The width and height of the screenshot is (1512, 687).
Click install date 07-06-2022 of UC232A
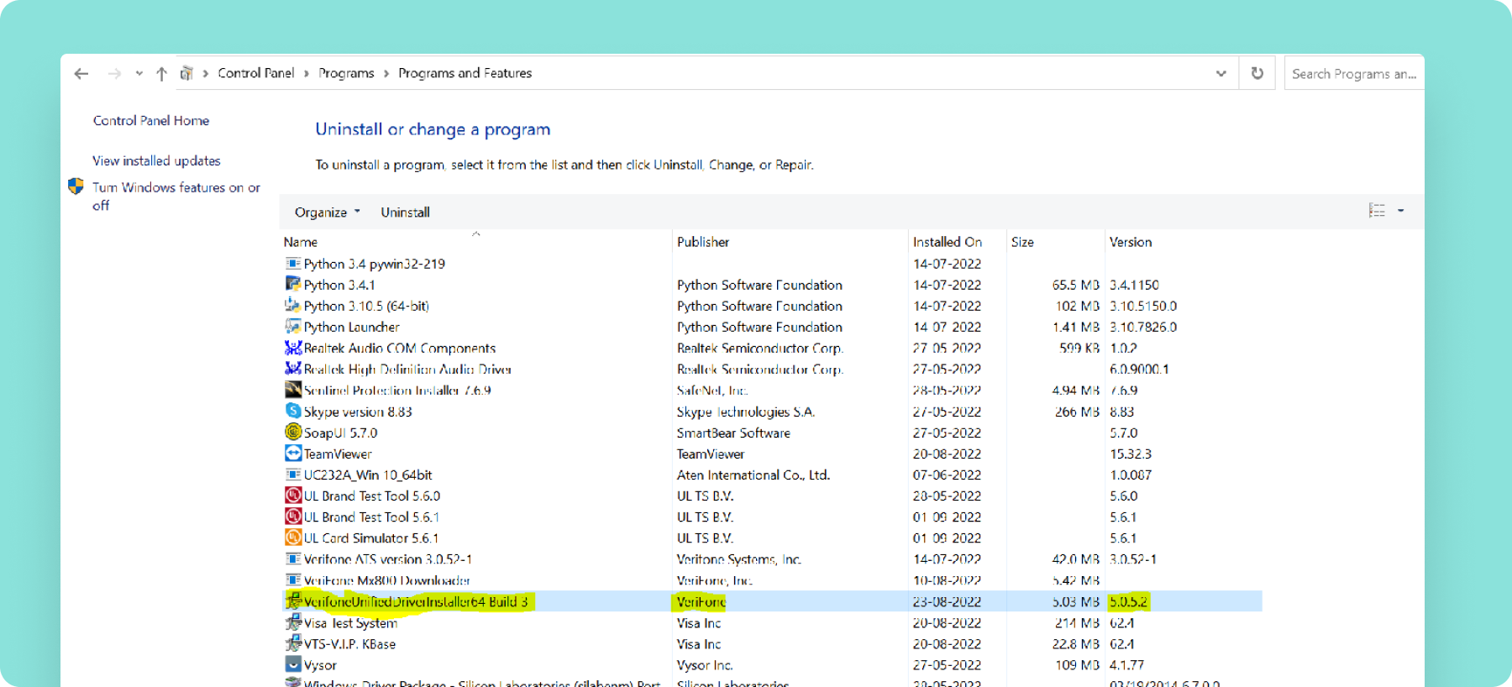[x=947, y=475]
